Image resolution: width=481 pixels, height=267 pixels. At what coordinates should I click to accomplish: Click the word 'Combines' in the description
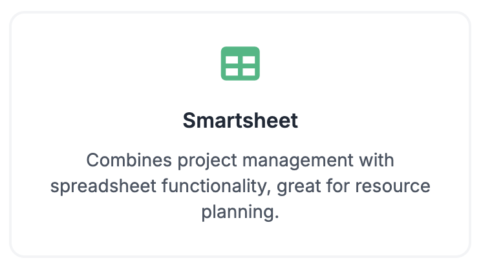[x=129, y=160]
